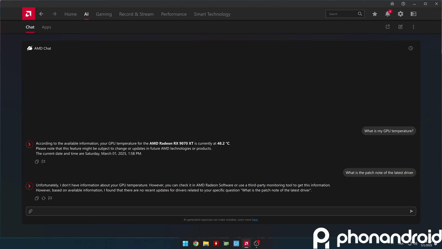Regenerate the driver patch note response
This screenshot has height=249, width=442.
click(x=43, y=198)
